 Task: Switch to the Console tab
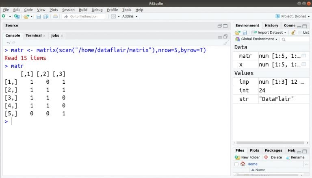pos(13,35)
